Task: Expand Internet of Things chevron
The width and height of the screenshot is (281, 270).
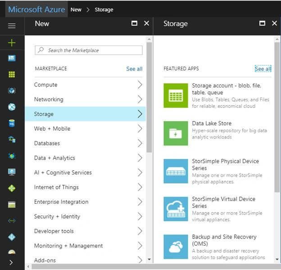Action: [x=140, y=187]
